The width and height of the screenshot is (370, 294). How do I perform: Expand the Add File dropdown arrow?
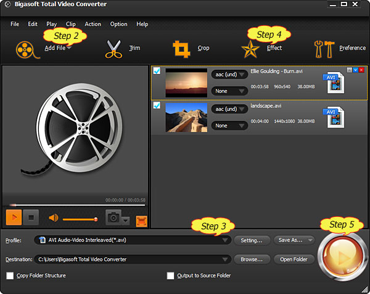tap(69, 48)
